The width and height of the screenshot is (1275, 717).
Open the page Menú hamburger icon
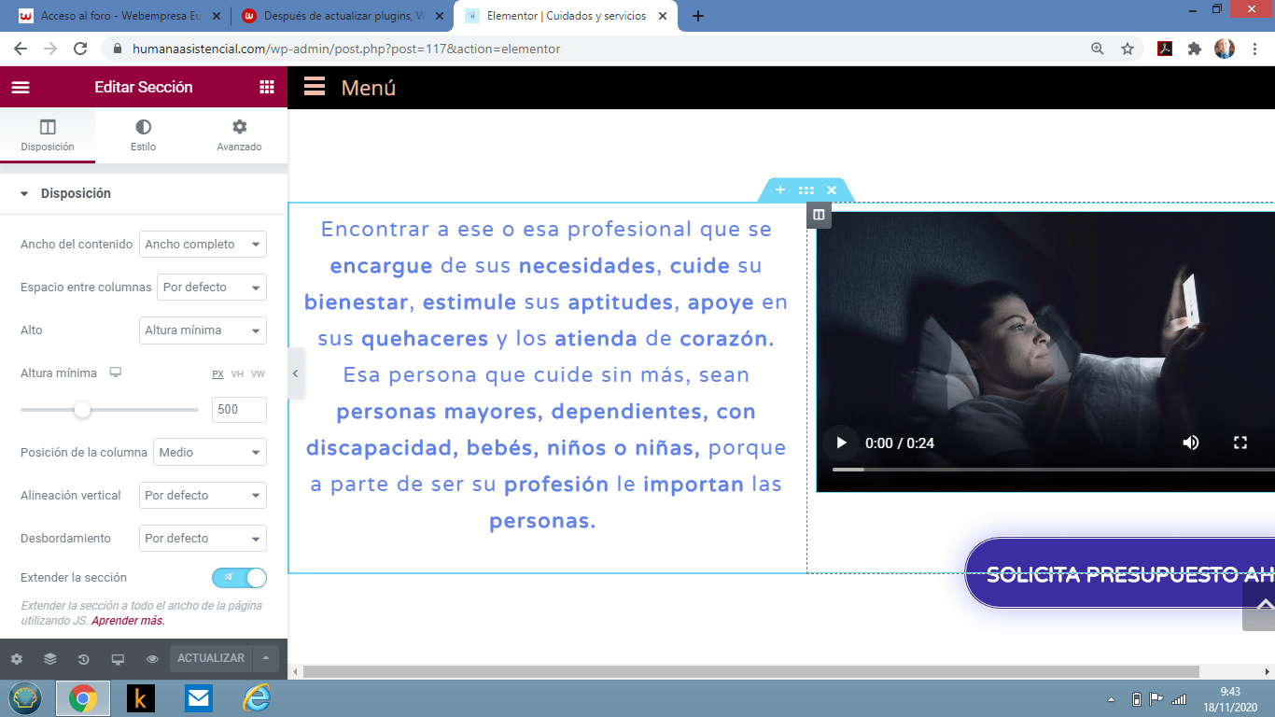315,87
